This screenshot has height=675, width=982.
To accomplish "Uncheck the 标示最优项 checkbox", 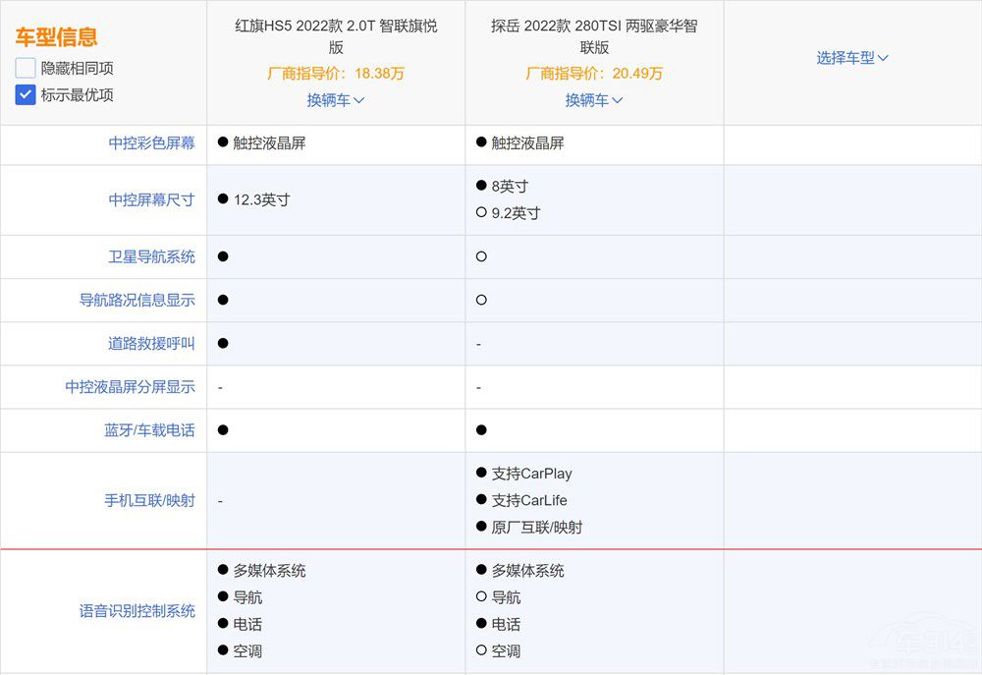I will coord(26,95).
